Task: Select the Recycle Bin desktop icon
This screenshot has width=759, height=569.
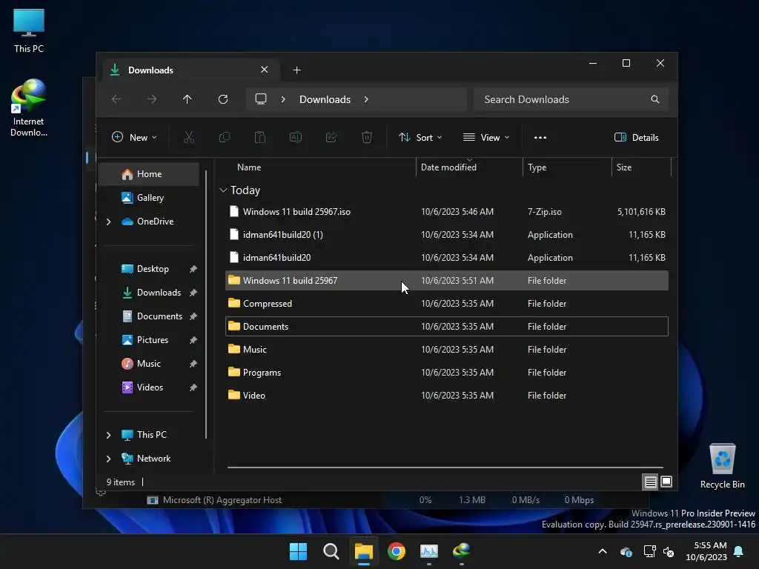Action: tap(722, 466)
